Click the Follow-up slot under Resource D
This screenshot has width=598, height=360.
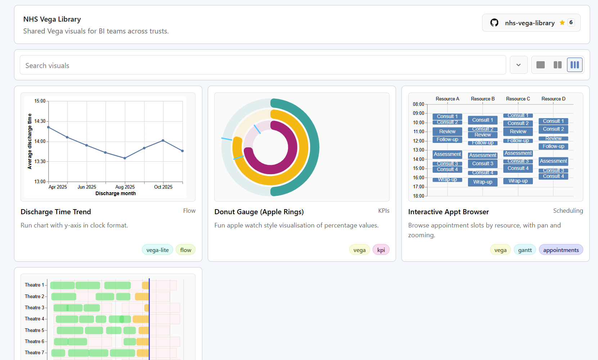click(x=553, y=146)
